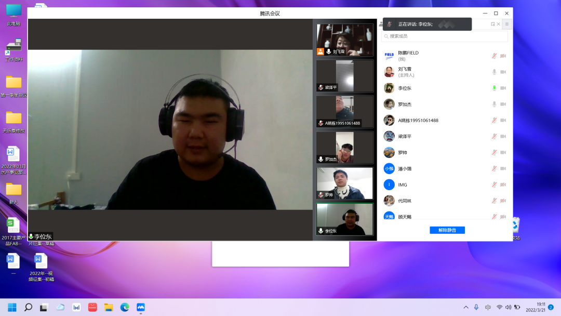Image resolution: width=561 pixels, height=316 pixels.
Task: Open the members panel menu icon
Action: click(x=506, y=24)
